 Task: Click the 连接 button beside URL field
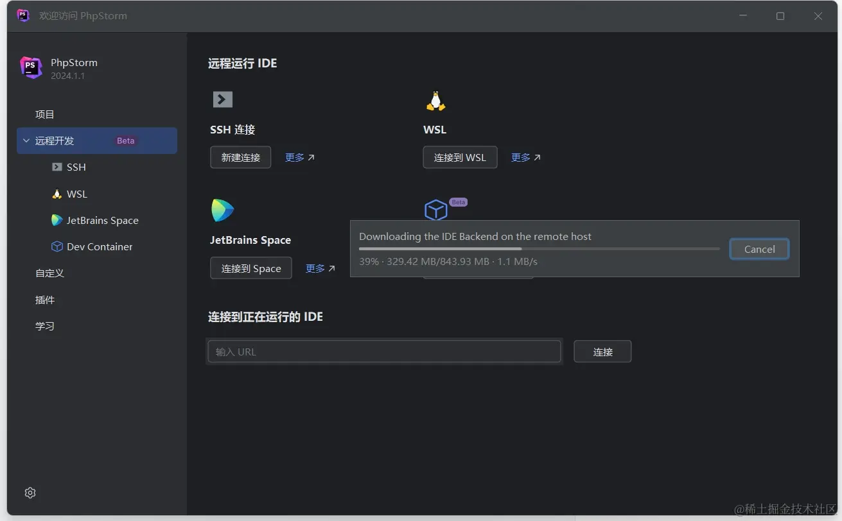tap(602, 352)
